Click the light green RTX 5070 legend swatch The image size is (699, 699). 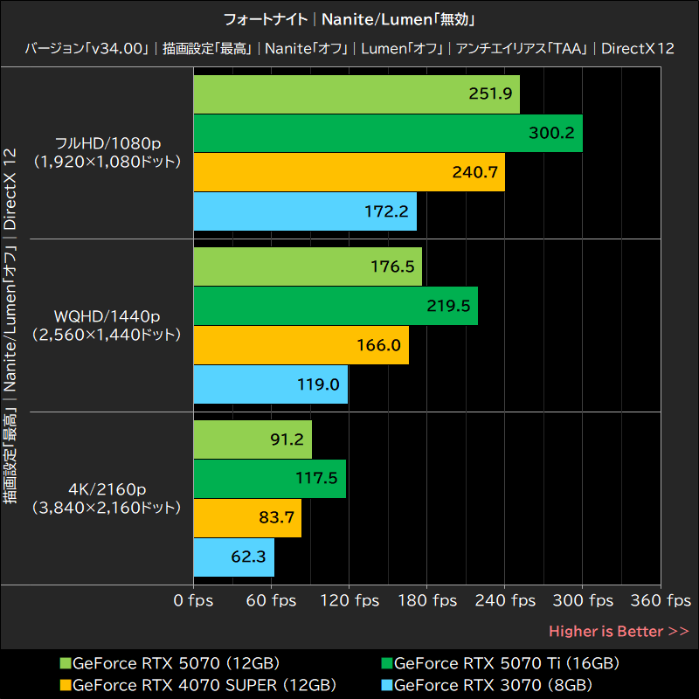(66, 663)
